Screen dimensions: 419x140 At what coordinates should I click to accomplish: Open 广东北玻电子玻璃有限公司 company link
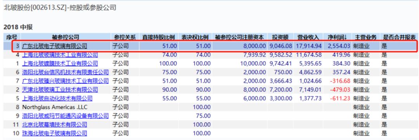coord(55,46)
